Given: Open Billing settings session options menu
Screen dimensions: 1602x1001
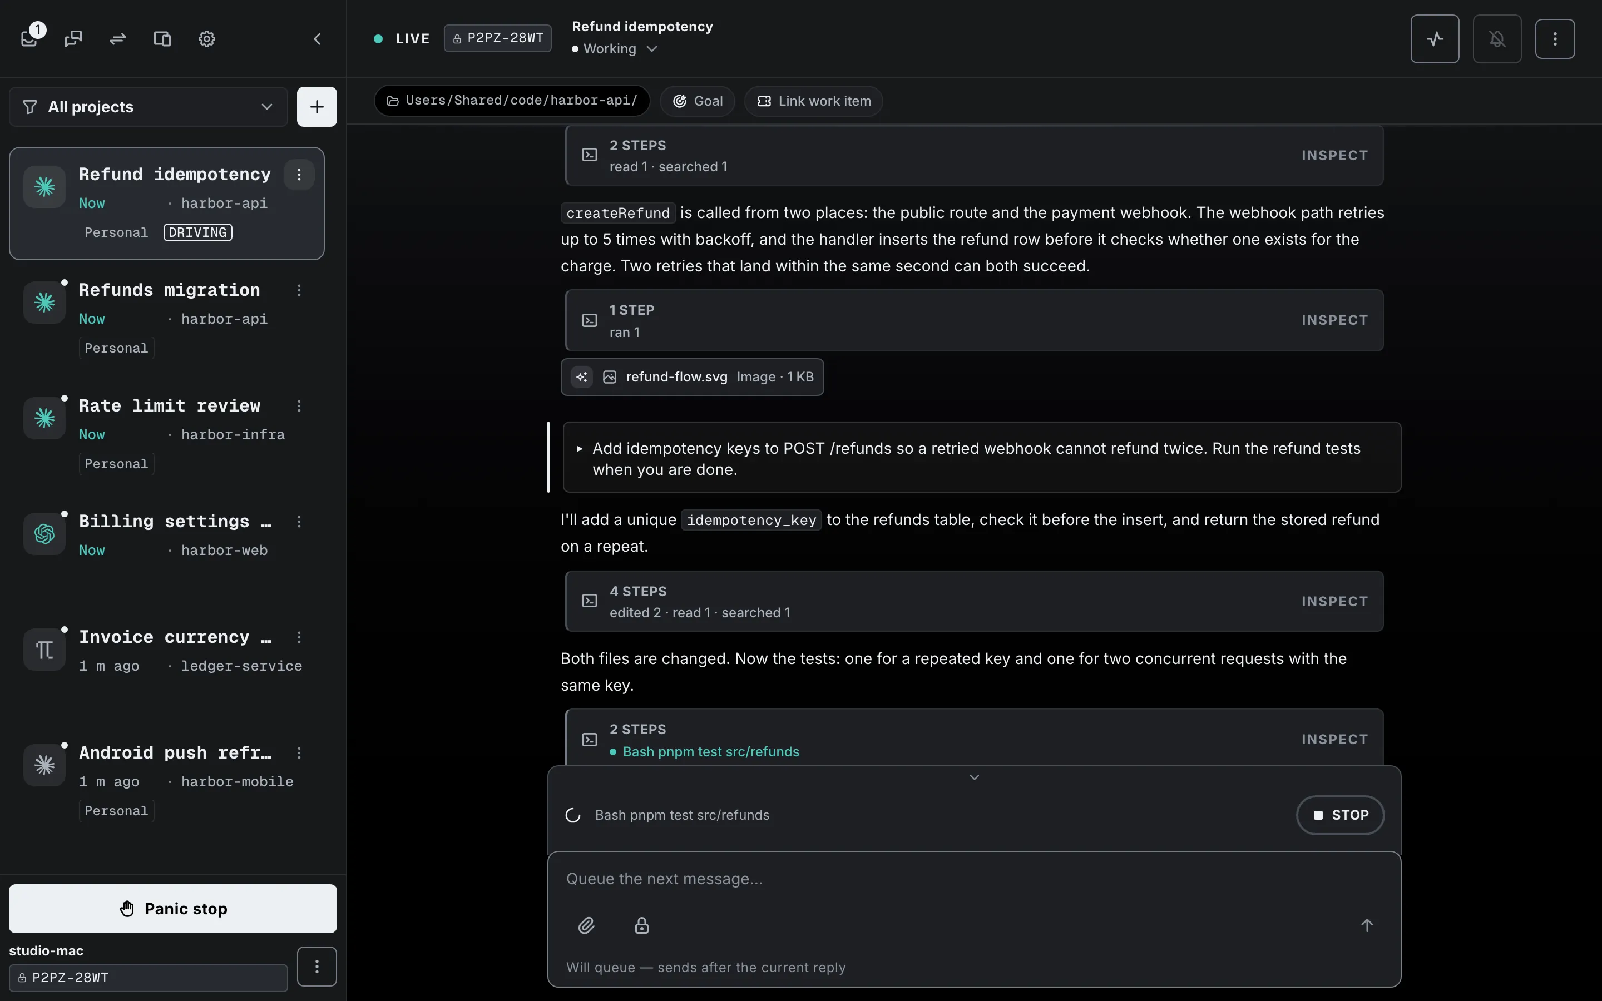Looking at the screenshot, I should 299,522.
